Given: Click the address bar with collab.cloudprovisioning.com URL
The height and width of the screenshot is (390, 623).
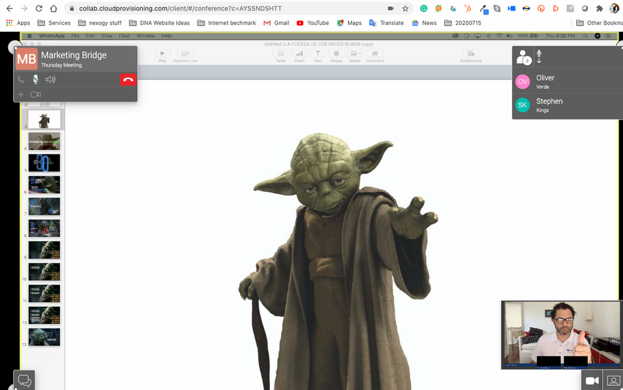Looking at the screenshot, I should coord(239,8).
